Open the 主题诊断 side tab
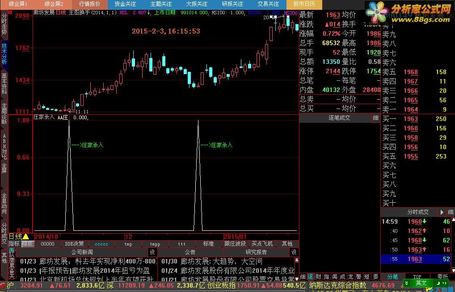The image size is (455, 292). pos(4,114)
